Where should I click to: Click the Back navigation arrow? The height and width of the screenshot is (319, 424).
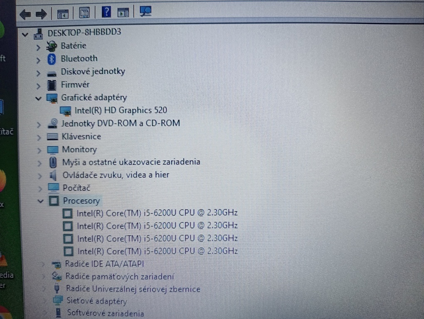coord(25,14)
